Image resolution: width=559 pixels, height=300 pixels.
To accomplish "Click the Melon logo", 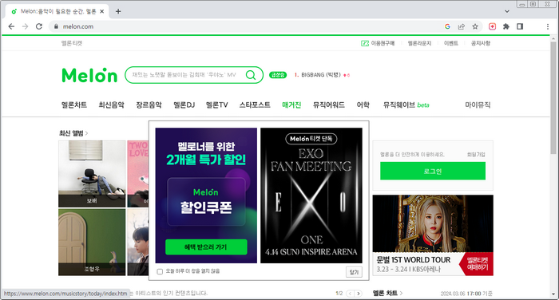I will pos(89,75).
